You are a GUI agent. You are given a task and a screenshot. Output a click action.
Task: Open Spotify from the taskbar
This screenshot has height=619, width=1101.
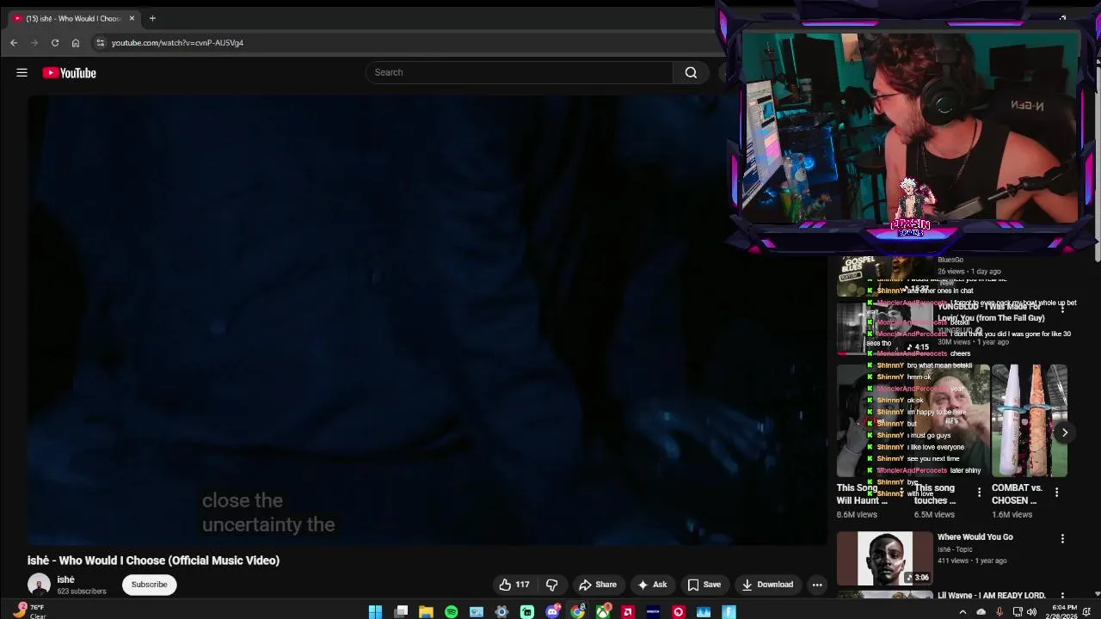click(451, 612)
